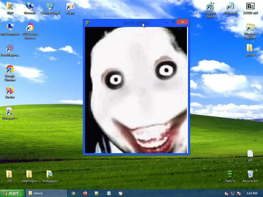Image resolution: width=263 pixels, height=197 pixels.
Task: Open Registry Editor shortcut
Action: (210, 10)
